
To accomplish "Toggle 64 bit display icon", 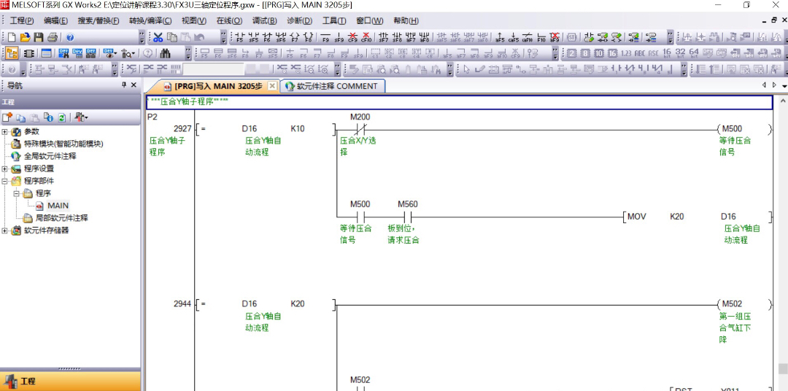I will pyautogui.click(x=694, y=53).
